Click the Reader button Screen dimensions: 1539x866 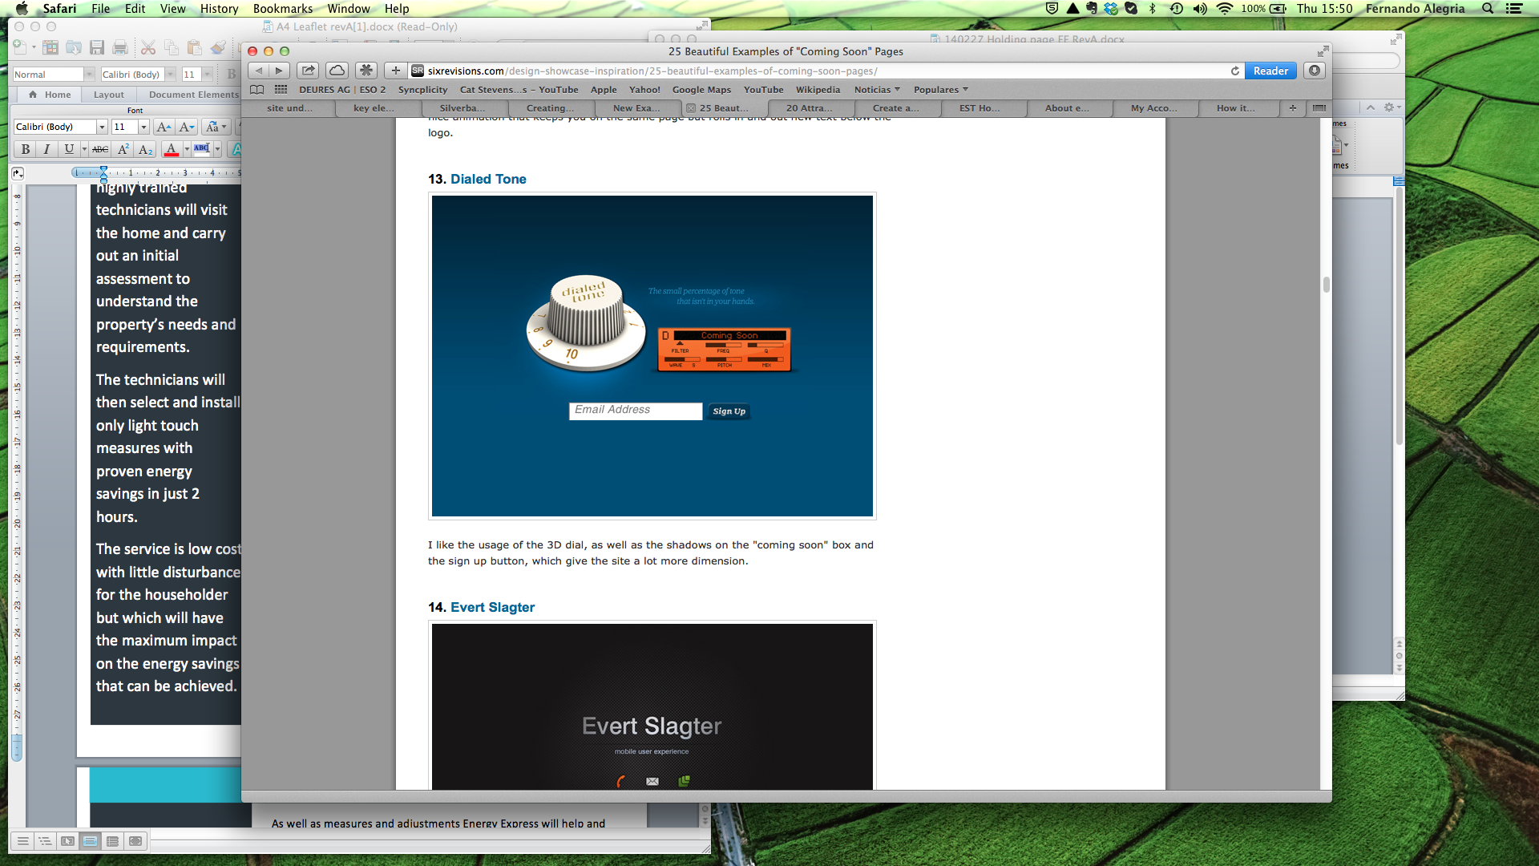(1270, 71)
